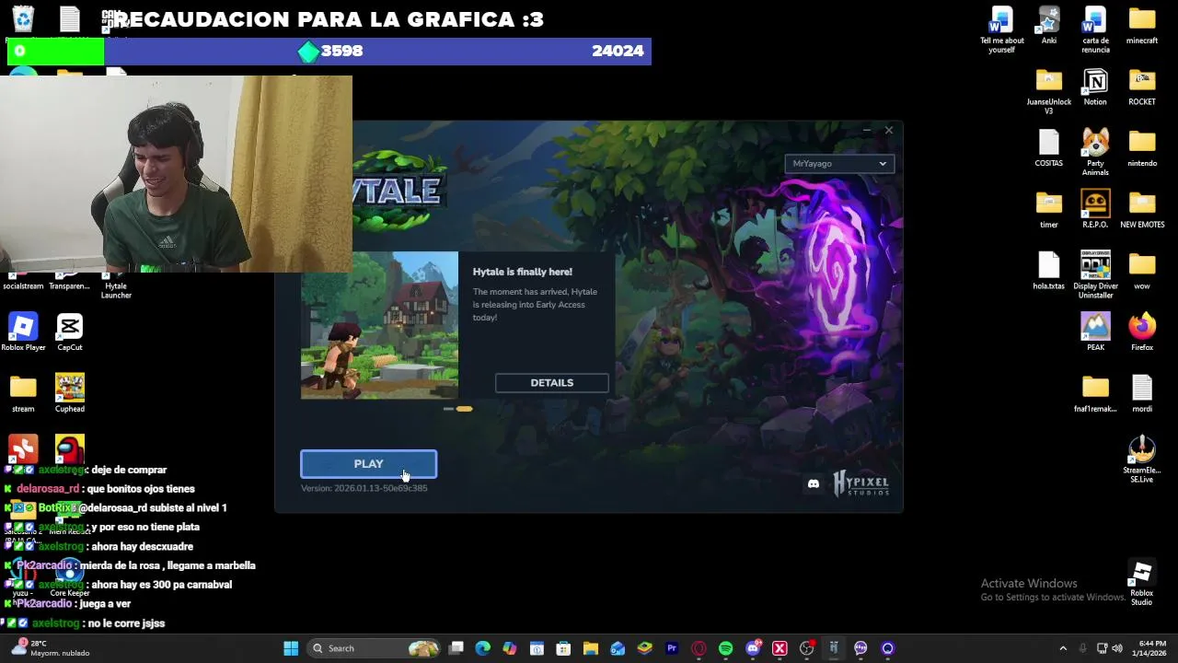
Task: Open the minecraft folder
Action: pyautogui.click(x=1142, y=26)
